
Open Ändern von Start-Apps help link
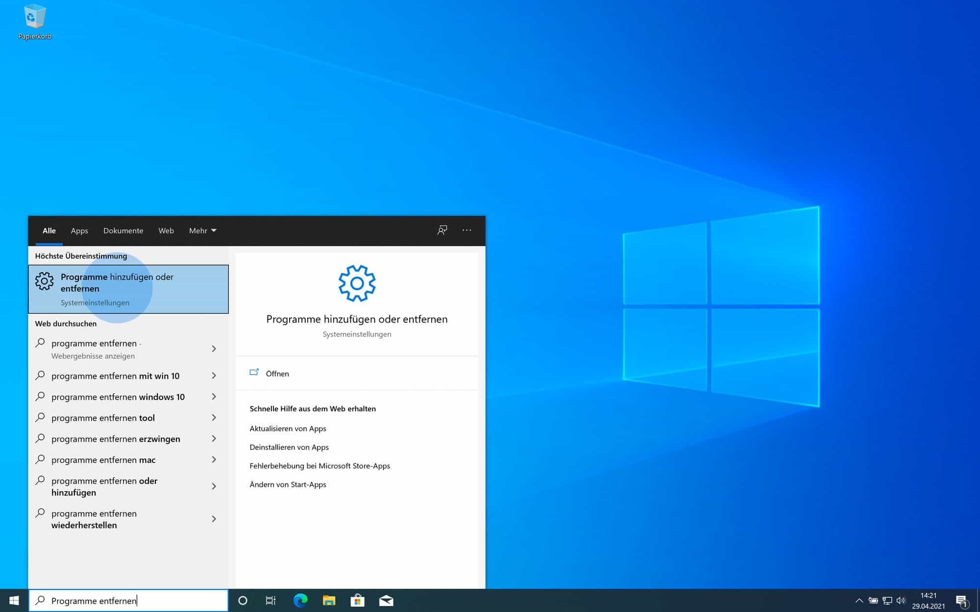pyautogui.click(x=288, y=484)
